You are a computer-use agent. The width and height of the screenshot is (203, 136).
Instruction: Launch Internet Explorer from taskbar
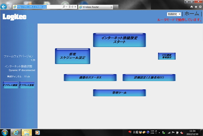pyautogui.click(x=16, y=133)
